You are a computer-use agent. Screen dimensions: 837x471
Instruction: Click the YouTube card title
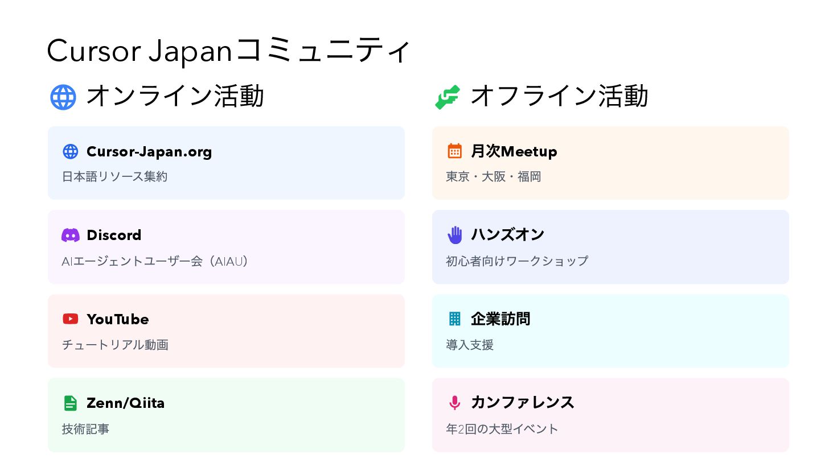point(118,320)
